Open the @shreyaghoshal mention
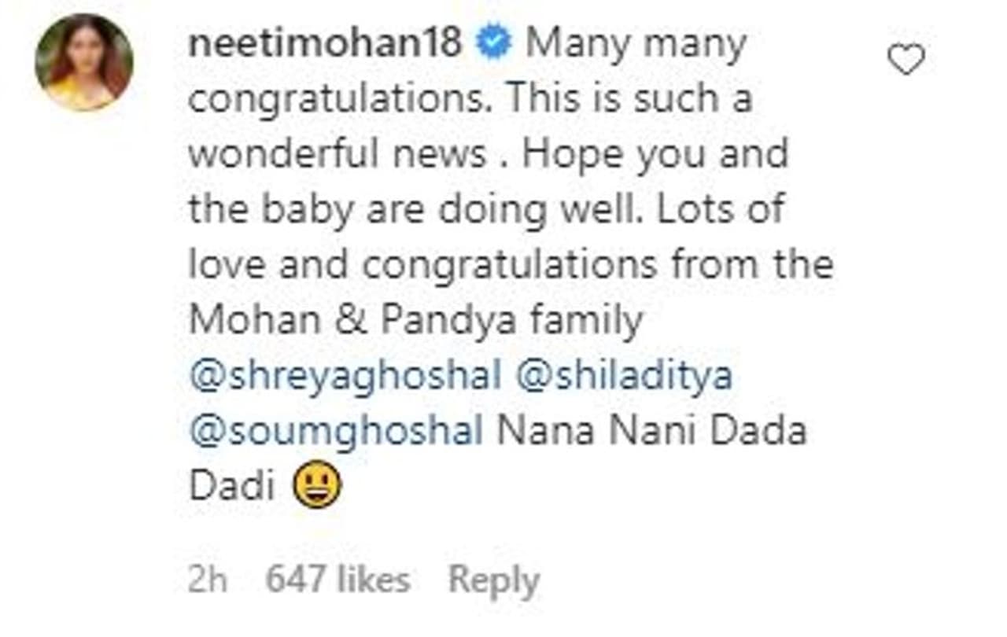Viewport: 1007px width, 637px height. click(x=345, y=377)
